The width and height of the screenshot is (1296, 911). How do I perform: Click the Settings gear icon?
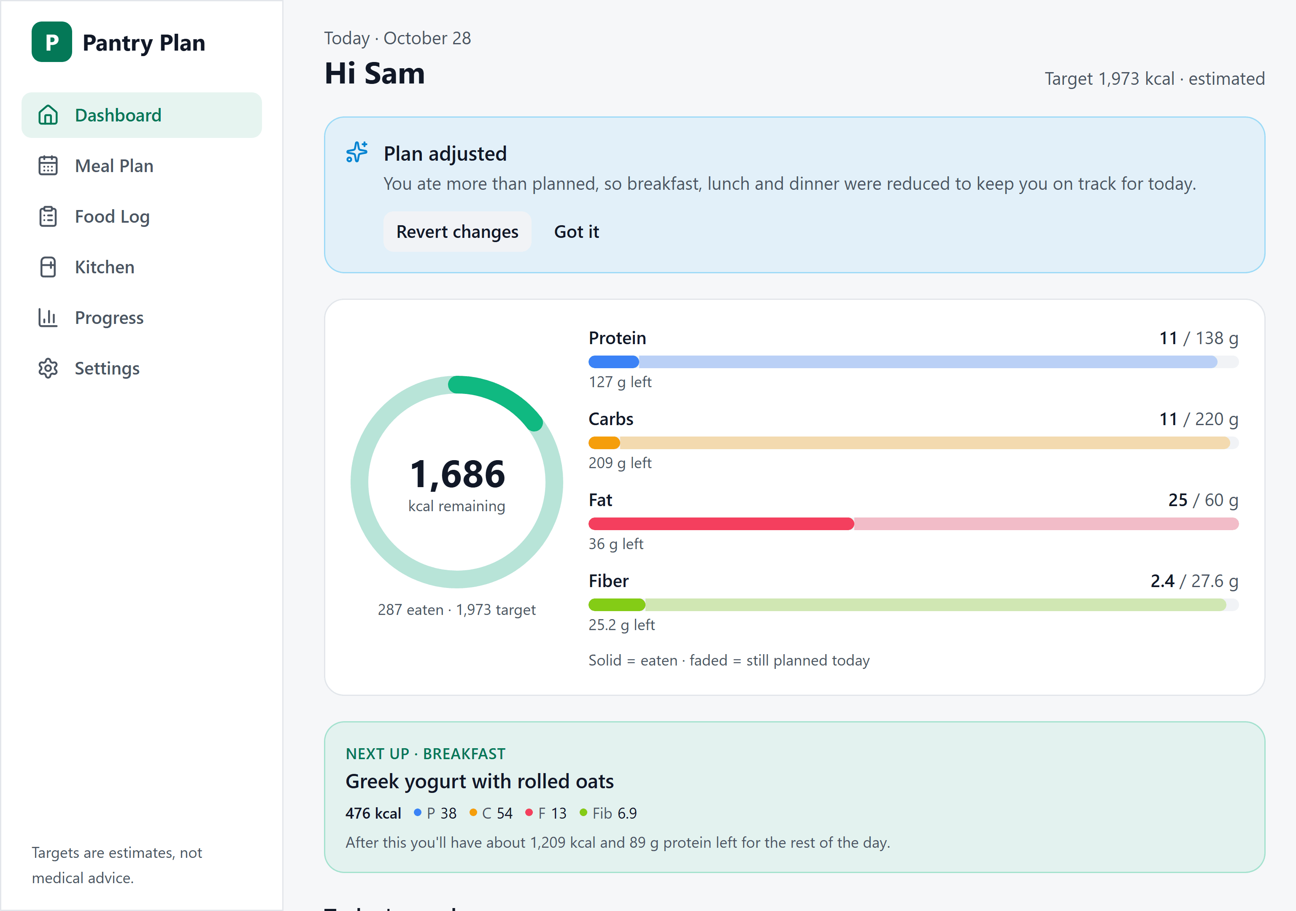(x=48, y=369)
